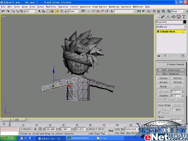Click the Set Keys key icon button
188x141 pixels.
111,131
